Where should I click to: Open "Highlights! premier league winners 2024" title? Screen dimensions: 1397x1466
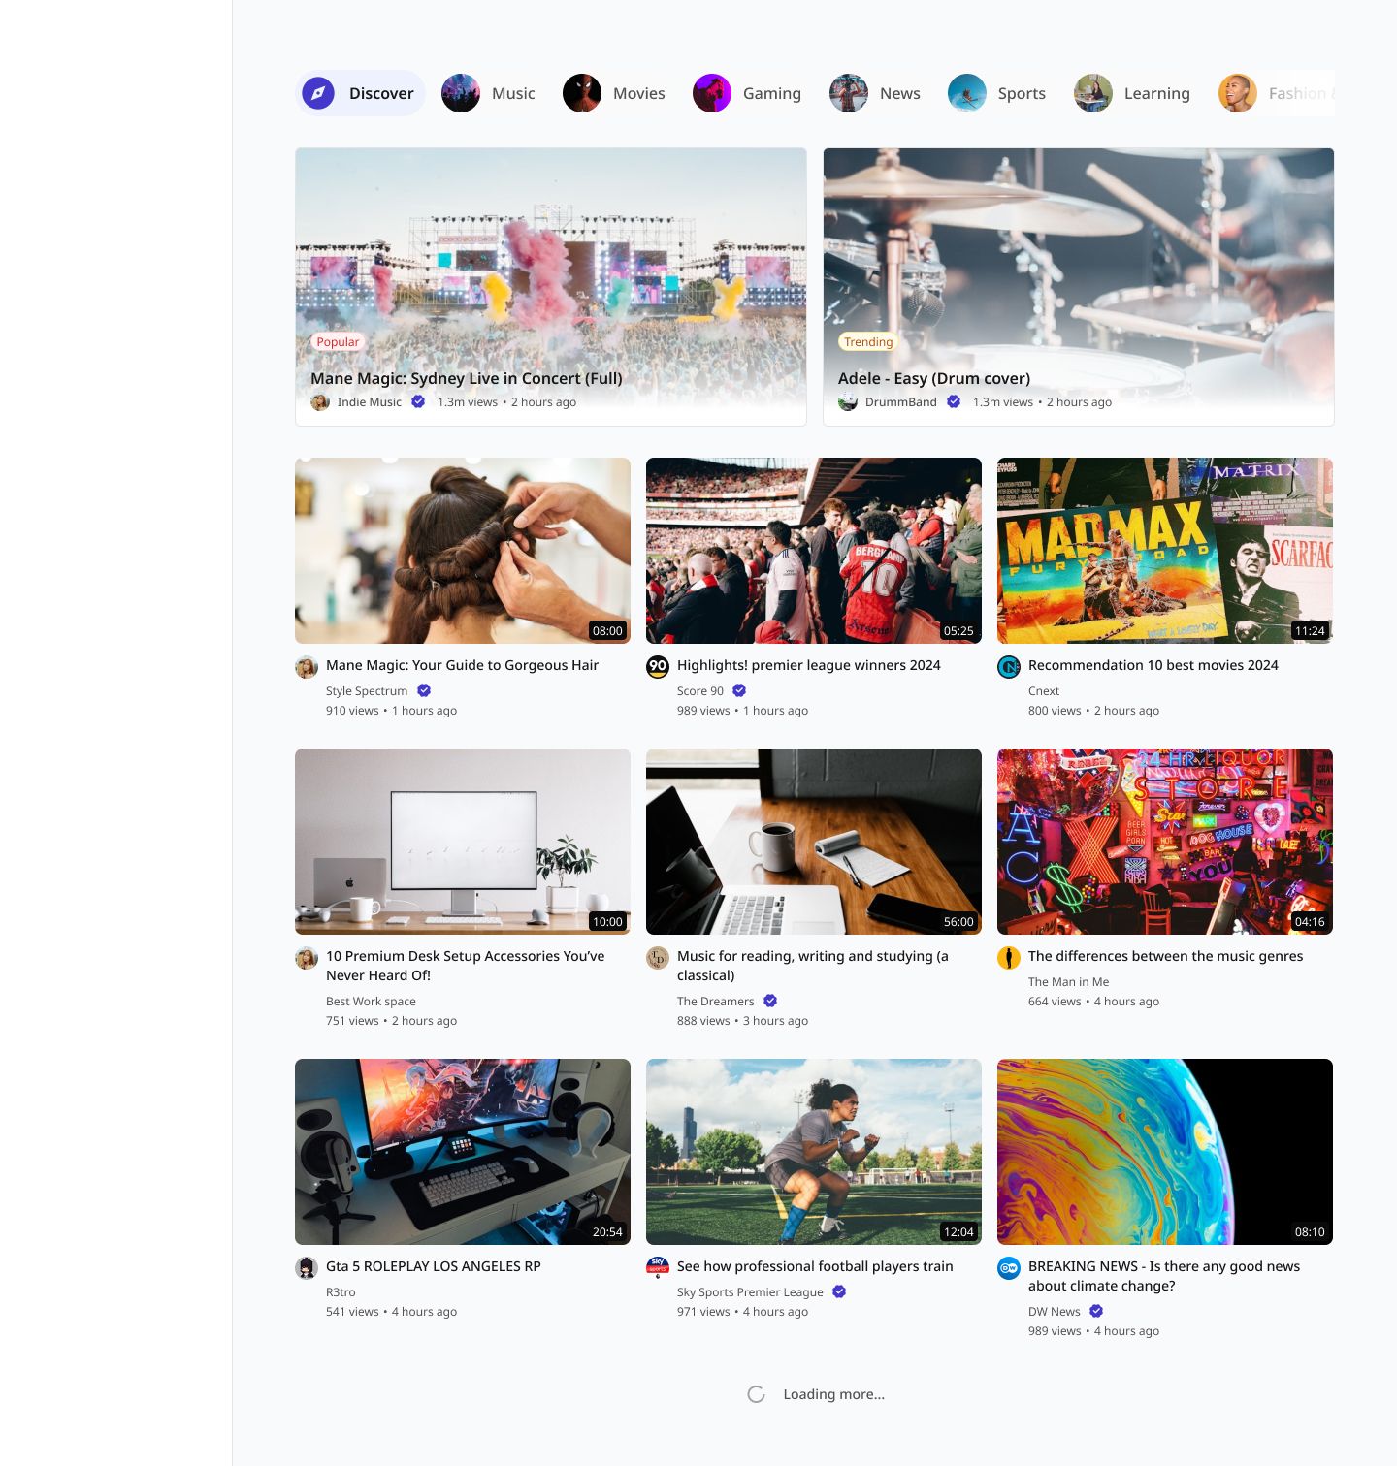(x=809, y=665)
